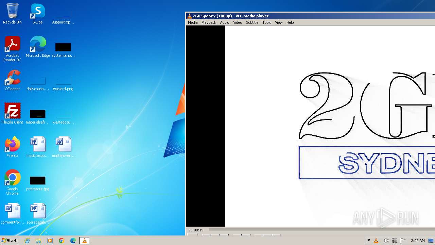This screenshot has height=245, width=435.
Task: Select the waslord.png file icon
Action: [x=63, y=83]
